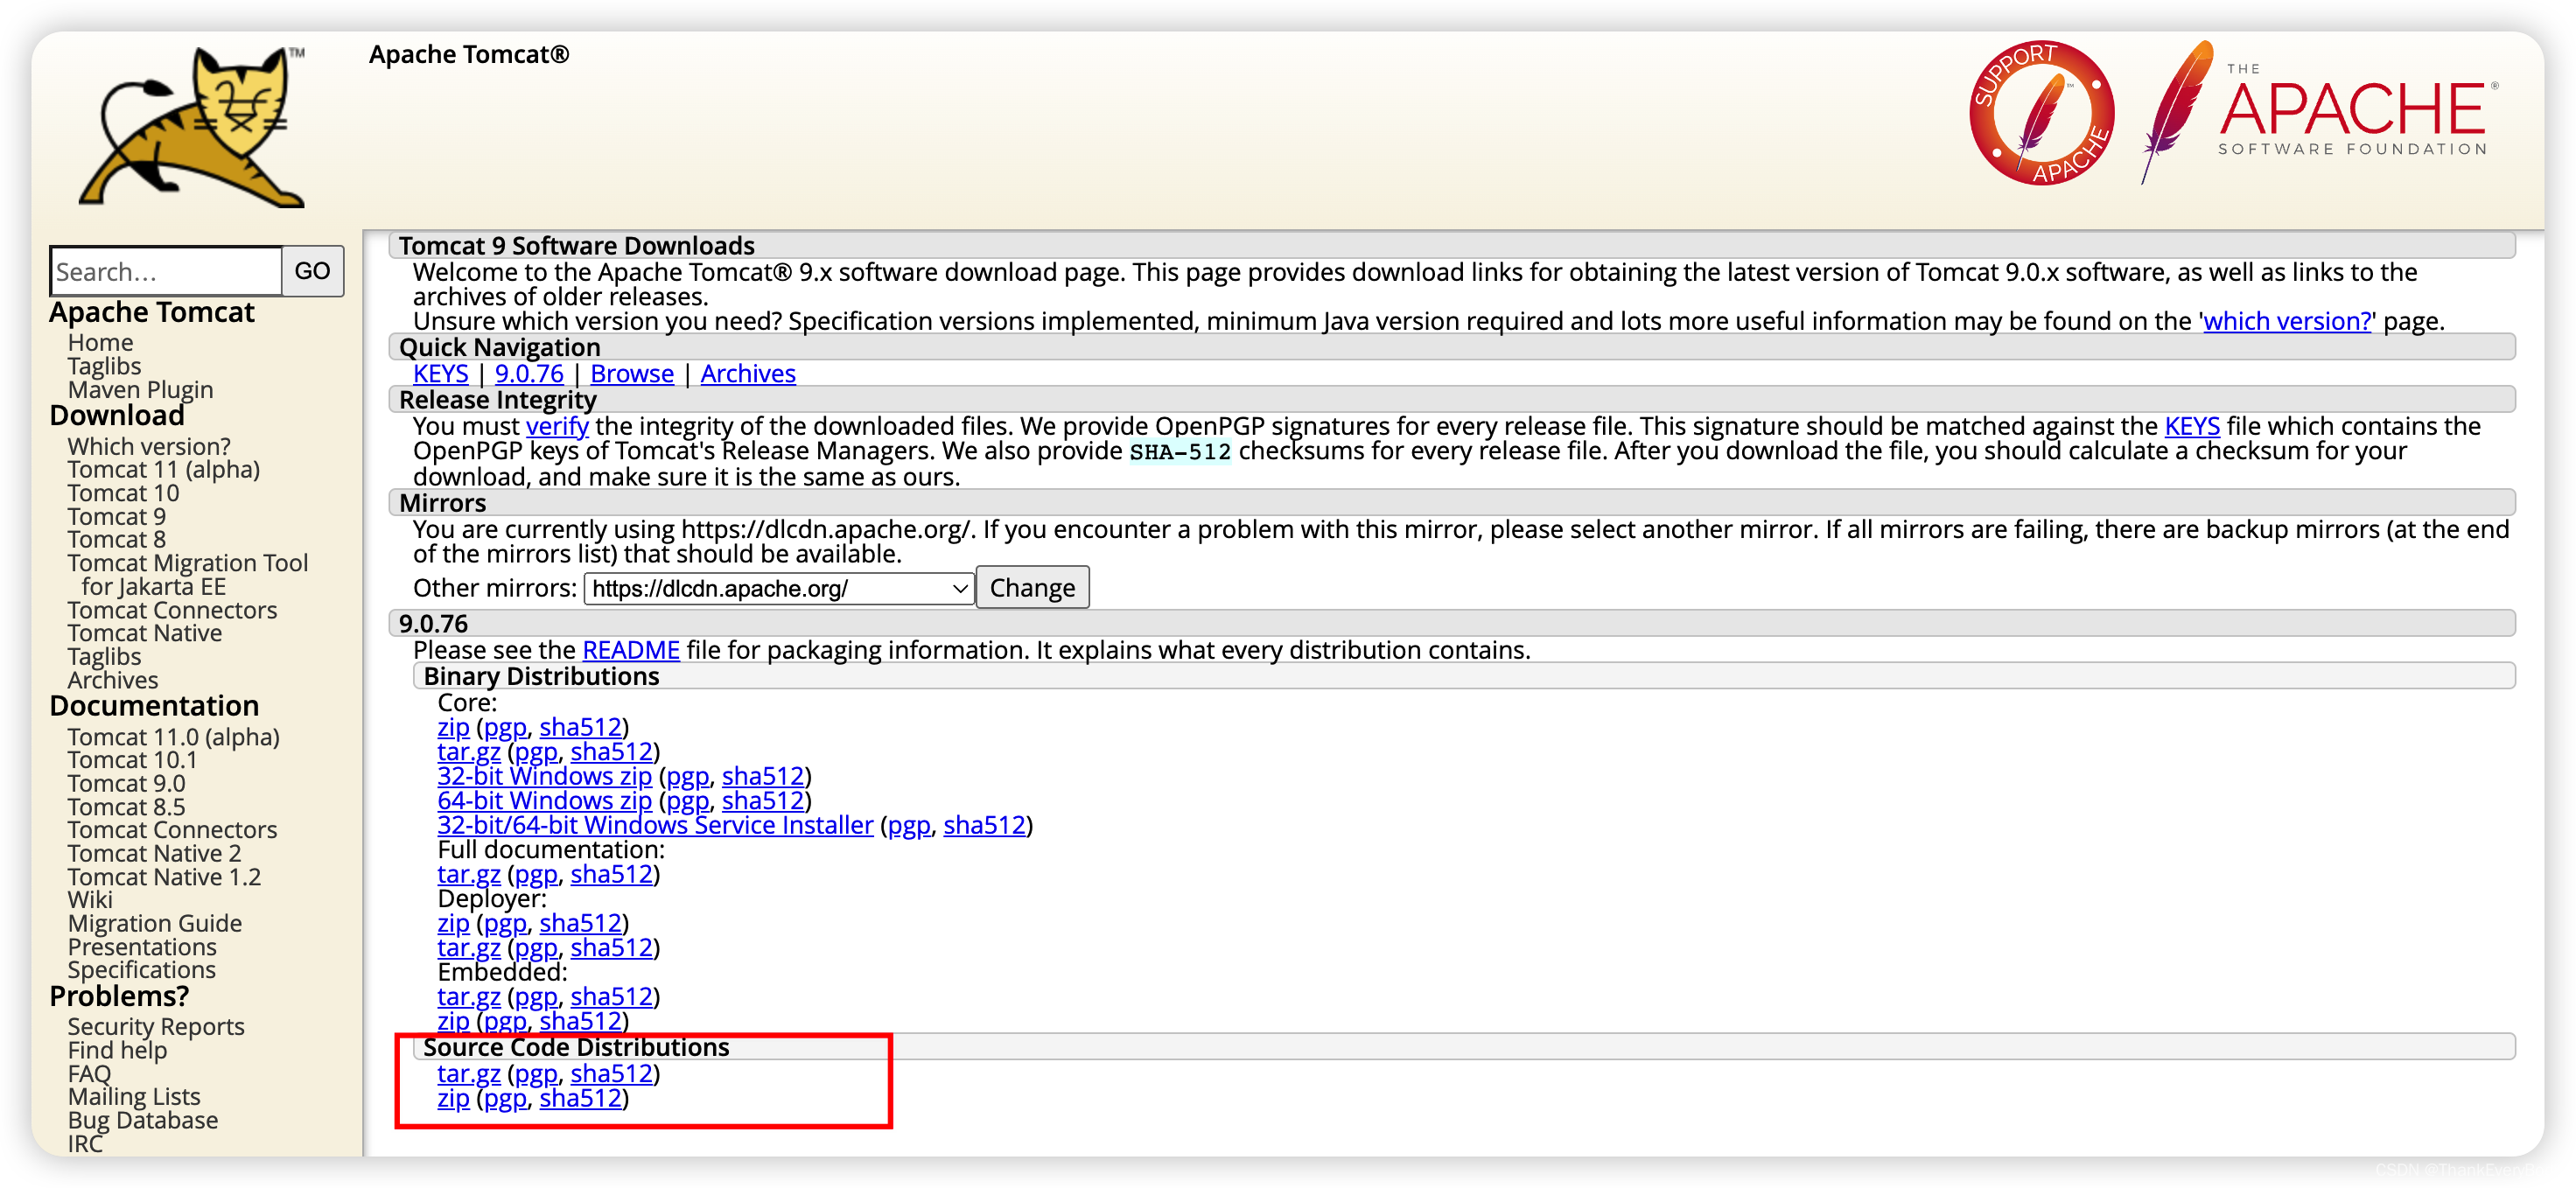Viewport: 2576px width, 1188px height.
Task: Open the README file link
Action: click(x=630, y=650)
